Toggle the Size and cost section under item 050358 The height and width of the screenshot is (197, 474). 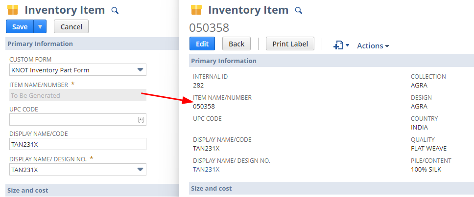[211, 188]
